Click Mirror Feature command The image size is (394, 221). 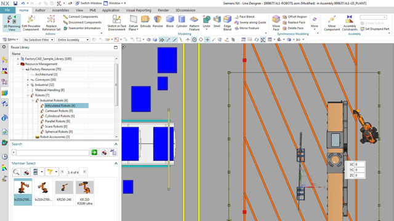point(247,28)
